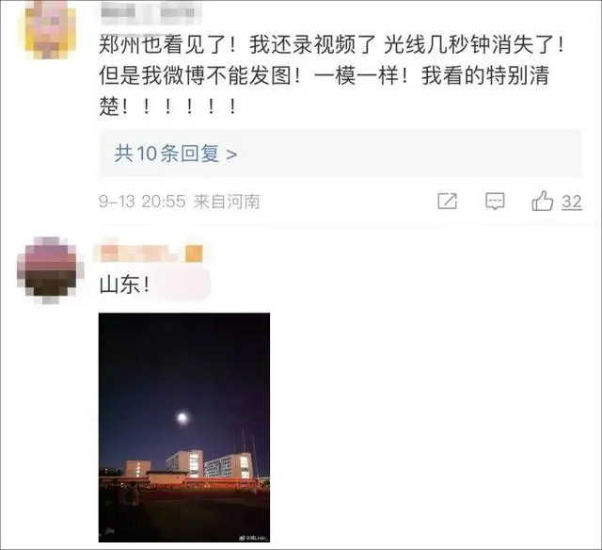This screenshot has height=550, width=602.
Task: Open the first commenter's blurred username
Action: (x=150, y=10)
